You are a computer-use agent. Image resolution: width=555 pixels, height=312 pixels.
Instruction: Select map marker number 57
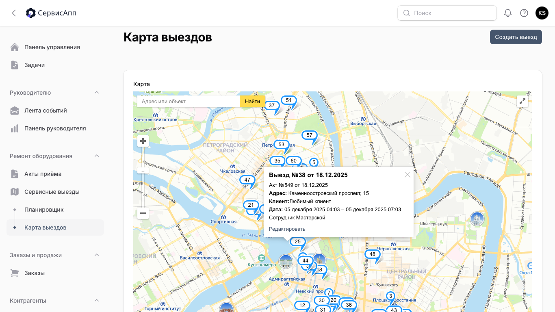[309, 135]
